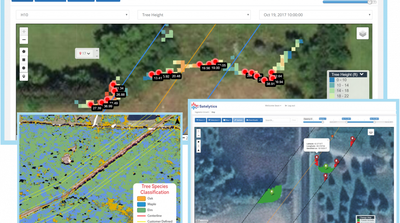Click the 10 - 14 legend color swatch

click(x=332, y=85)
